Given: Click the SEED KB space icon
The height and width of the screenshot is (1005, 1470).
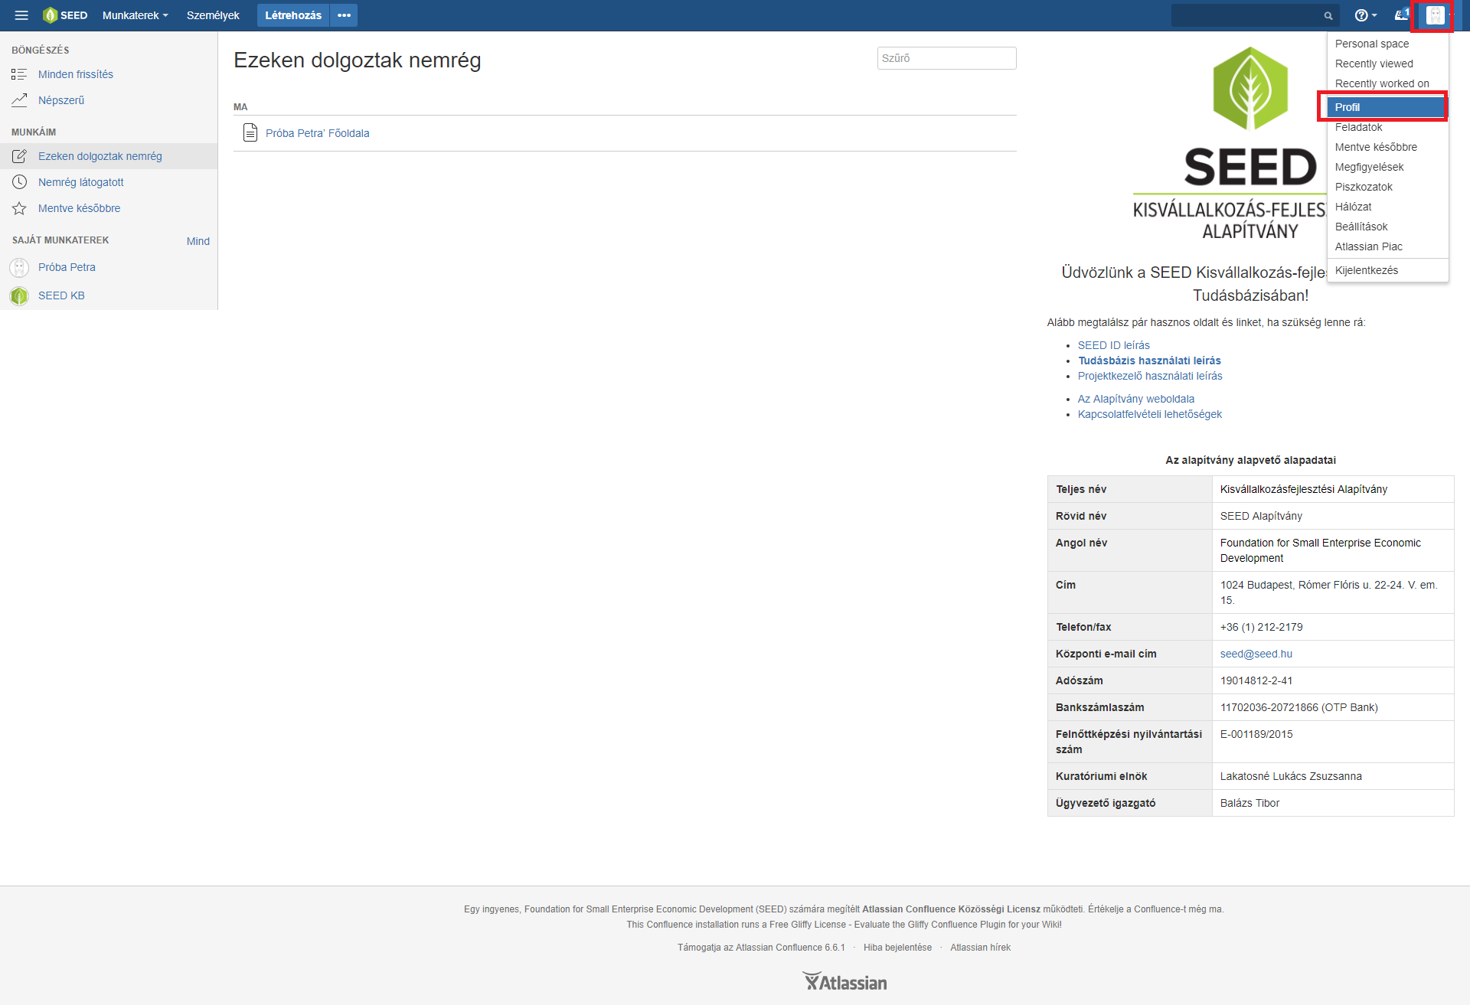Looking at the screenshot, I should [x=19, y=296].
